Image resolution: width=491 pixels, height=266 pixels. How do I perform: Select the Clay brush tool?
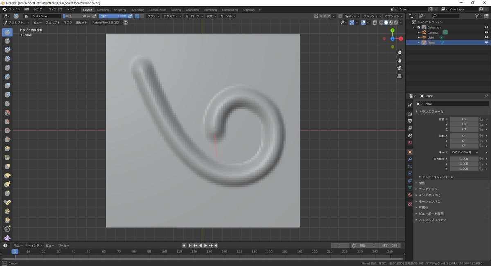coord(7,50)
